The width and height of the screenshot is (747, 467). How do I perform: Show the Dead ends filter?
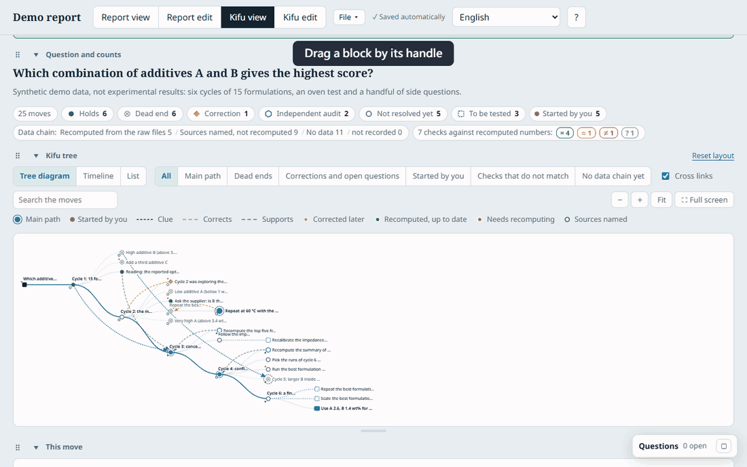coord(253,176)
